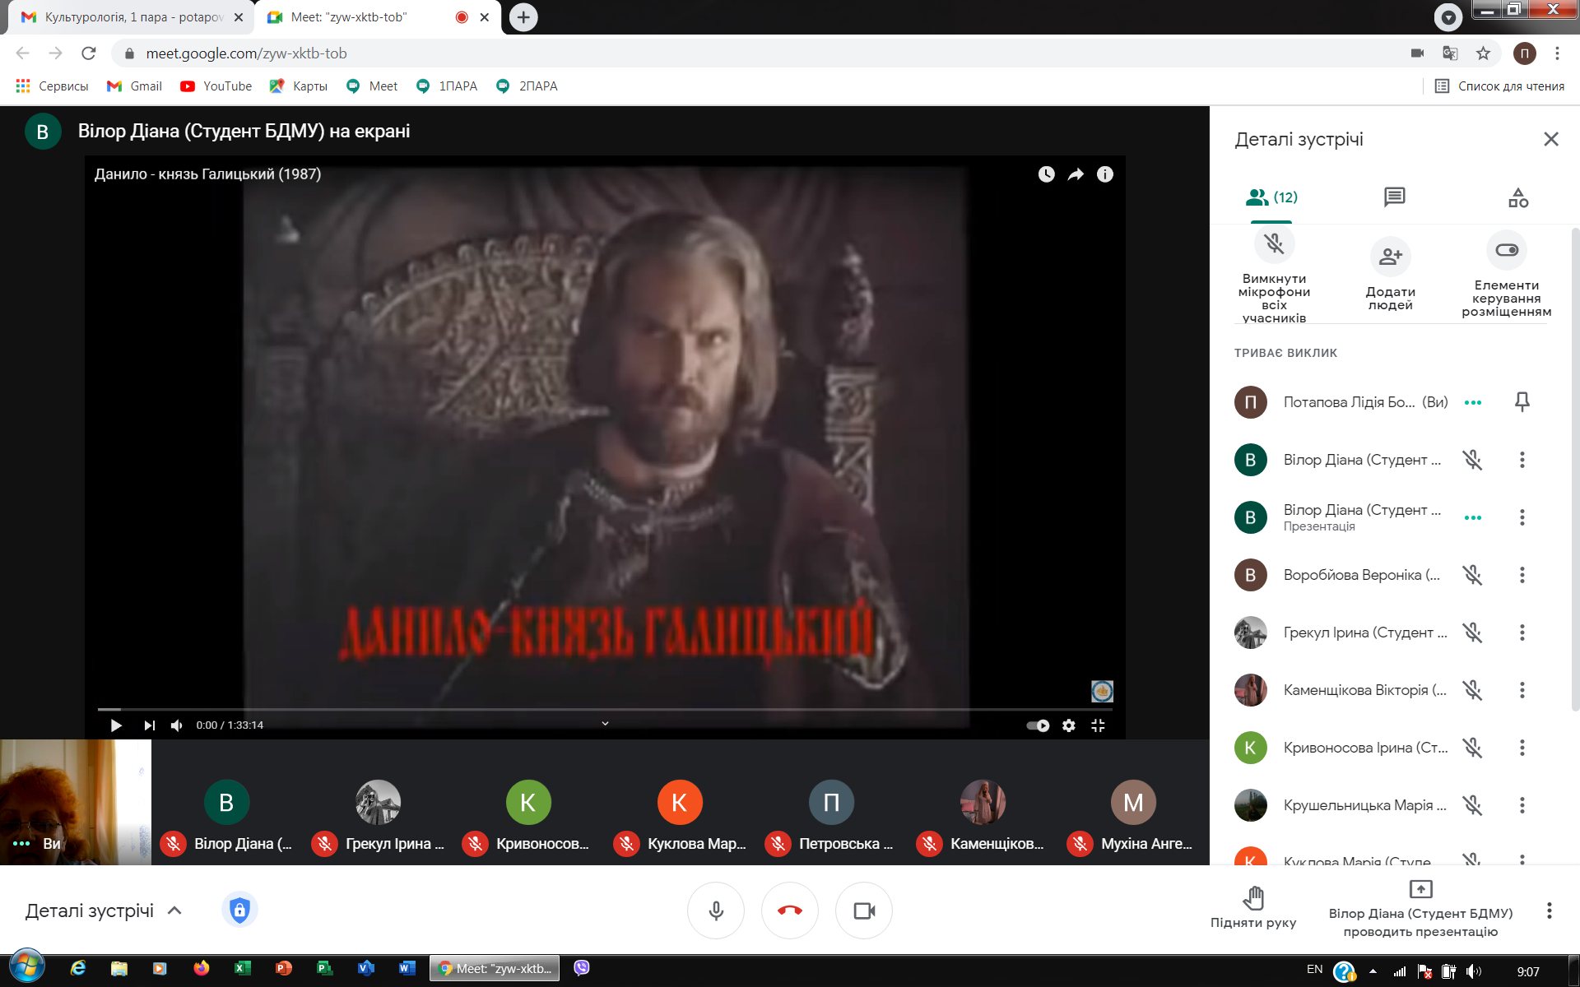Toggle your microphone in the bottom bar
This screenshot has height=987, width=1580.
tap(716, 911)
